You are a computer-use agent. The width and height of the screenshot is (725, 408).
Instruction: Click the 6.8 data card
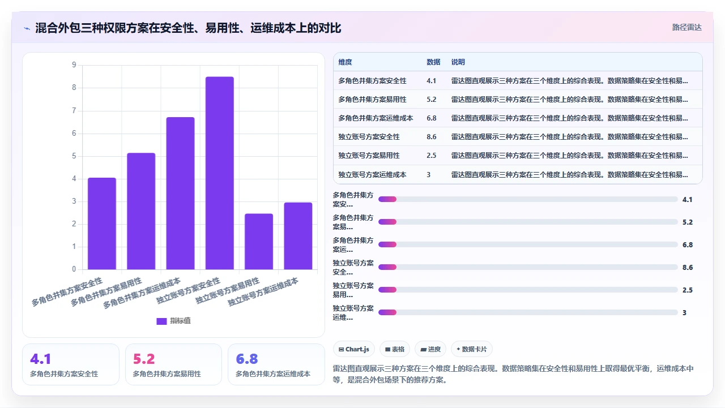pos(276,364)
